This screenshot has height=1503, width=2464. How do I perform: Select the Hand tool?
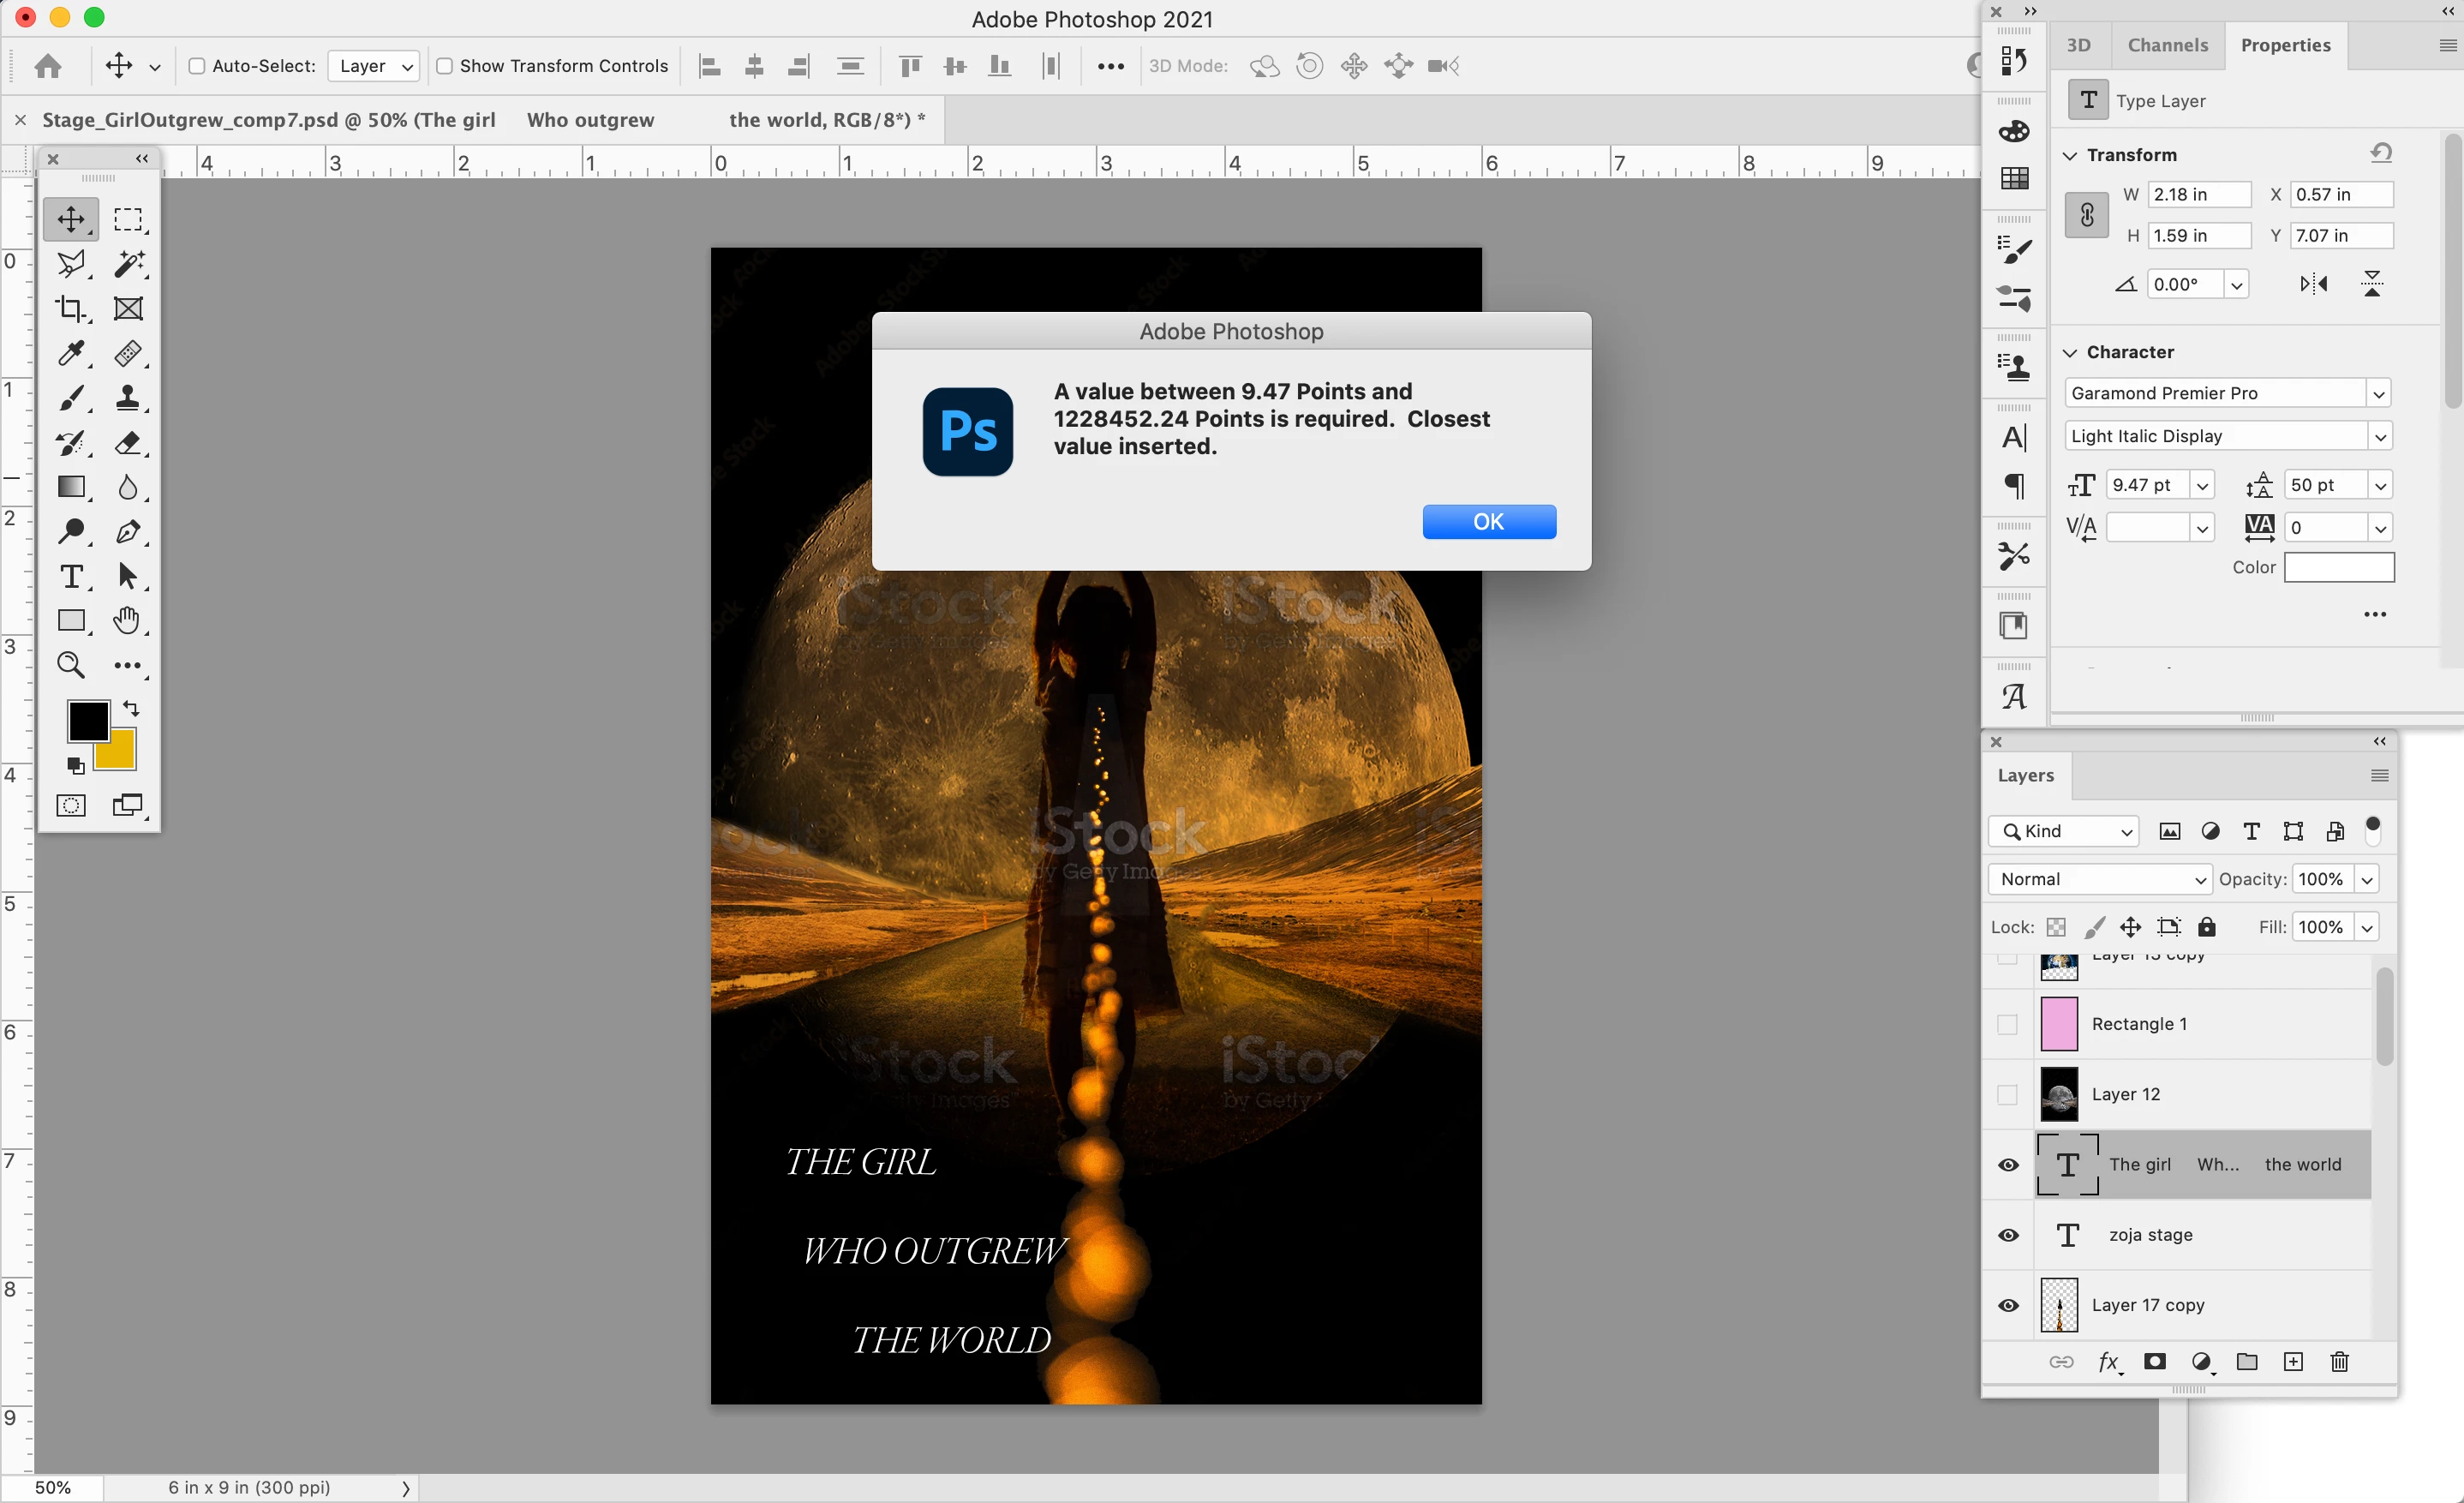tap(127, 620)
